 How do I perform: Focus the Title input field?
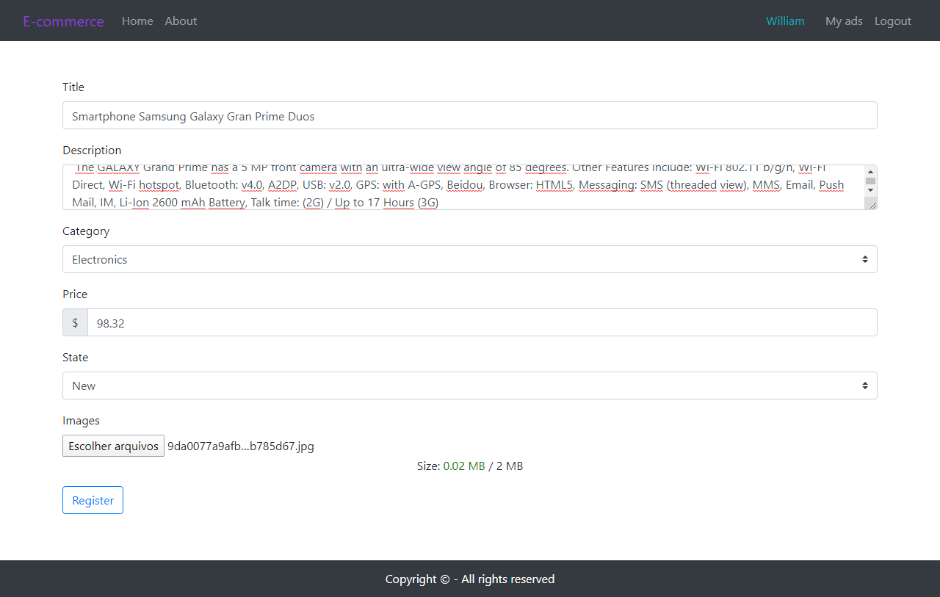point(470,115)
